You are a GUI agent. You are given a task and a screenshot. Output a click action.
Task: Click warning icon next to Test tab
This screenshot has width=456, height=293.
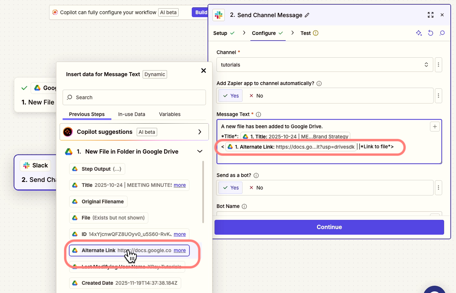pos(316,33)
